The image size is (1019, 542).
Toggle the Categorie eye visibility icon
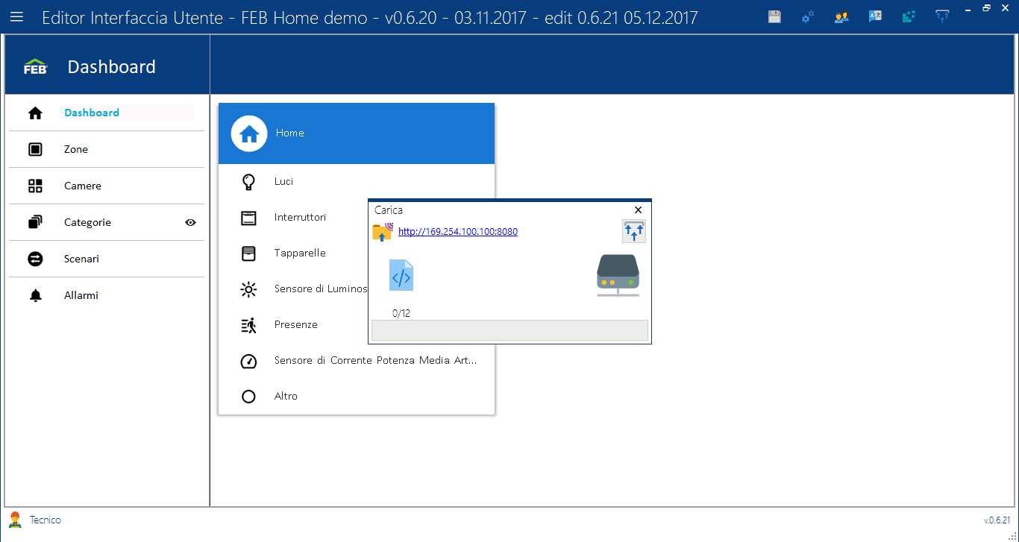[x=190, y=222]
